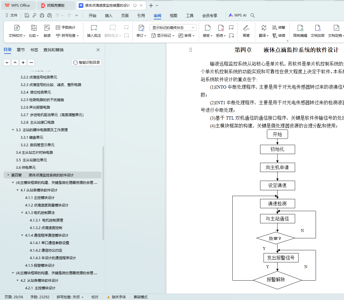The image size is (344, 300).
Task: Switch to 查找和替换 navigation tab
Action: click(54, 50)
